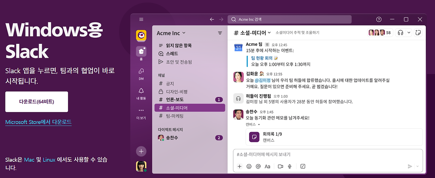Follow the Mac download link
This screenshot has width=435, height=178.
(x=29, y=159)
